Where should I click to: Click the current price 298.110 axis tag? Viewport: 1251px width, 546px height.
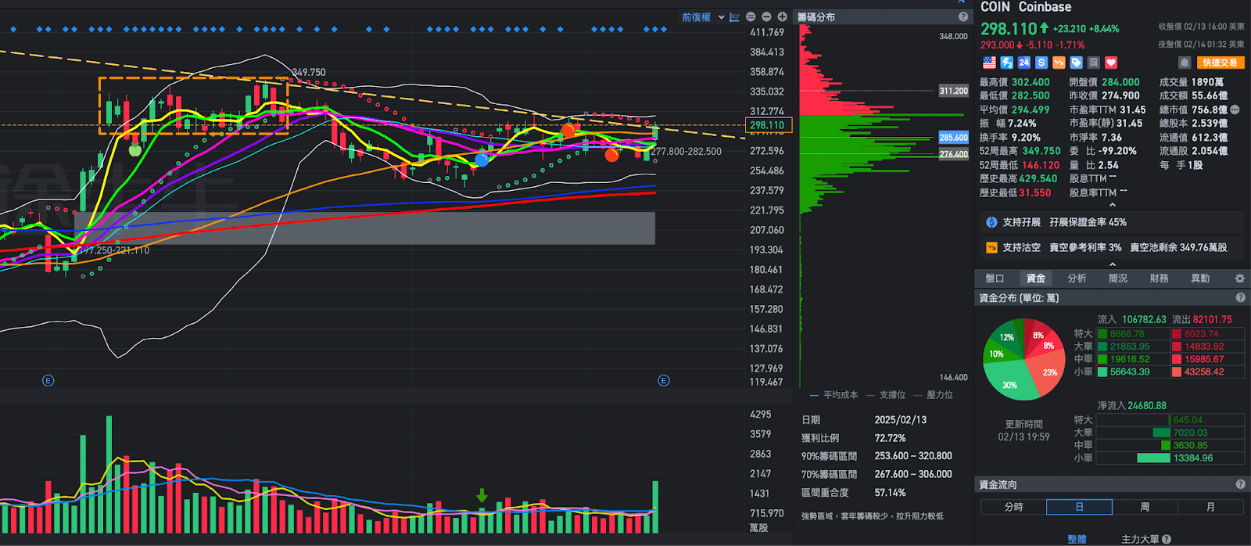[x=769, y=125]
